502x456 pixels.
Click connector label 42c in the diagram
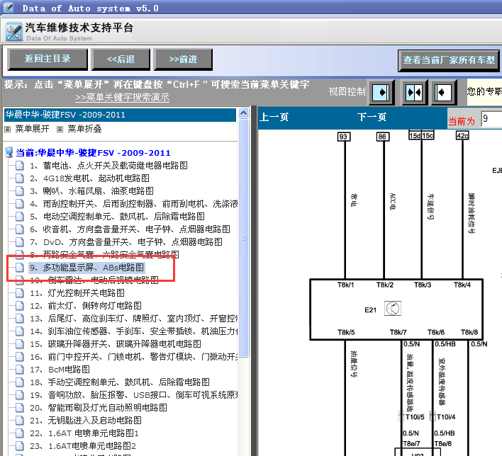click(x=462, y=135)
